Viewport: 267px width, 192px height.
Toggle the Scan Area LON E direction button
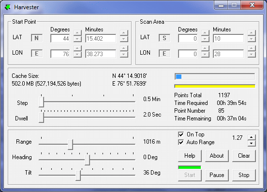pyautogui.click(x=164, y=54)
